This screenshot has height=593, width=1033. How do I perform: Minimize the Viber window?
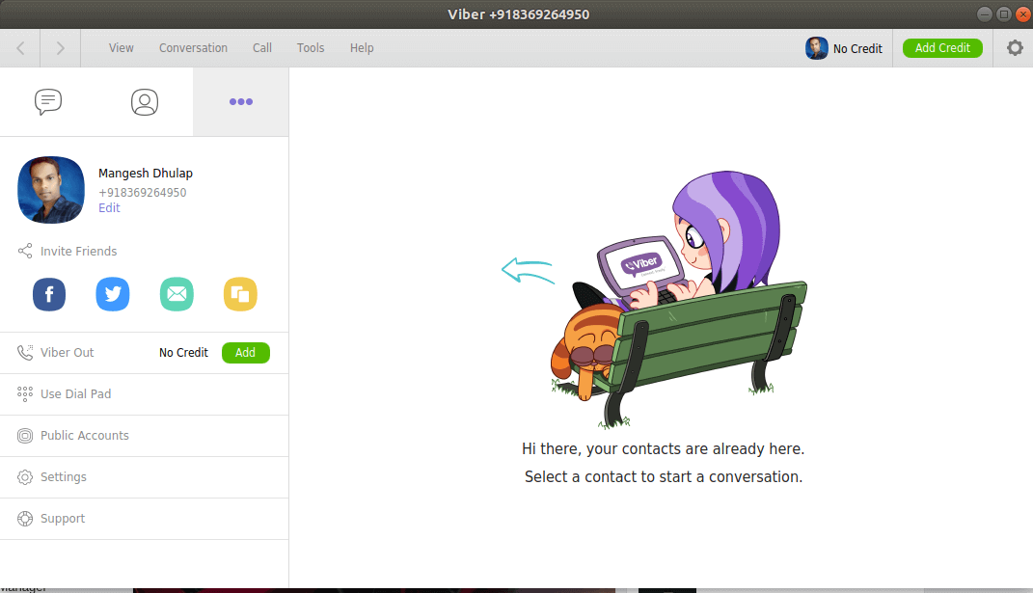(x=984, y=13)
